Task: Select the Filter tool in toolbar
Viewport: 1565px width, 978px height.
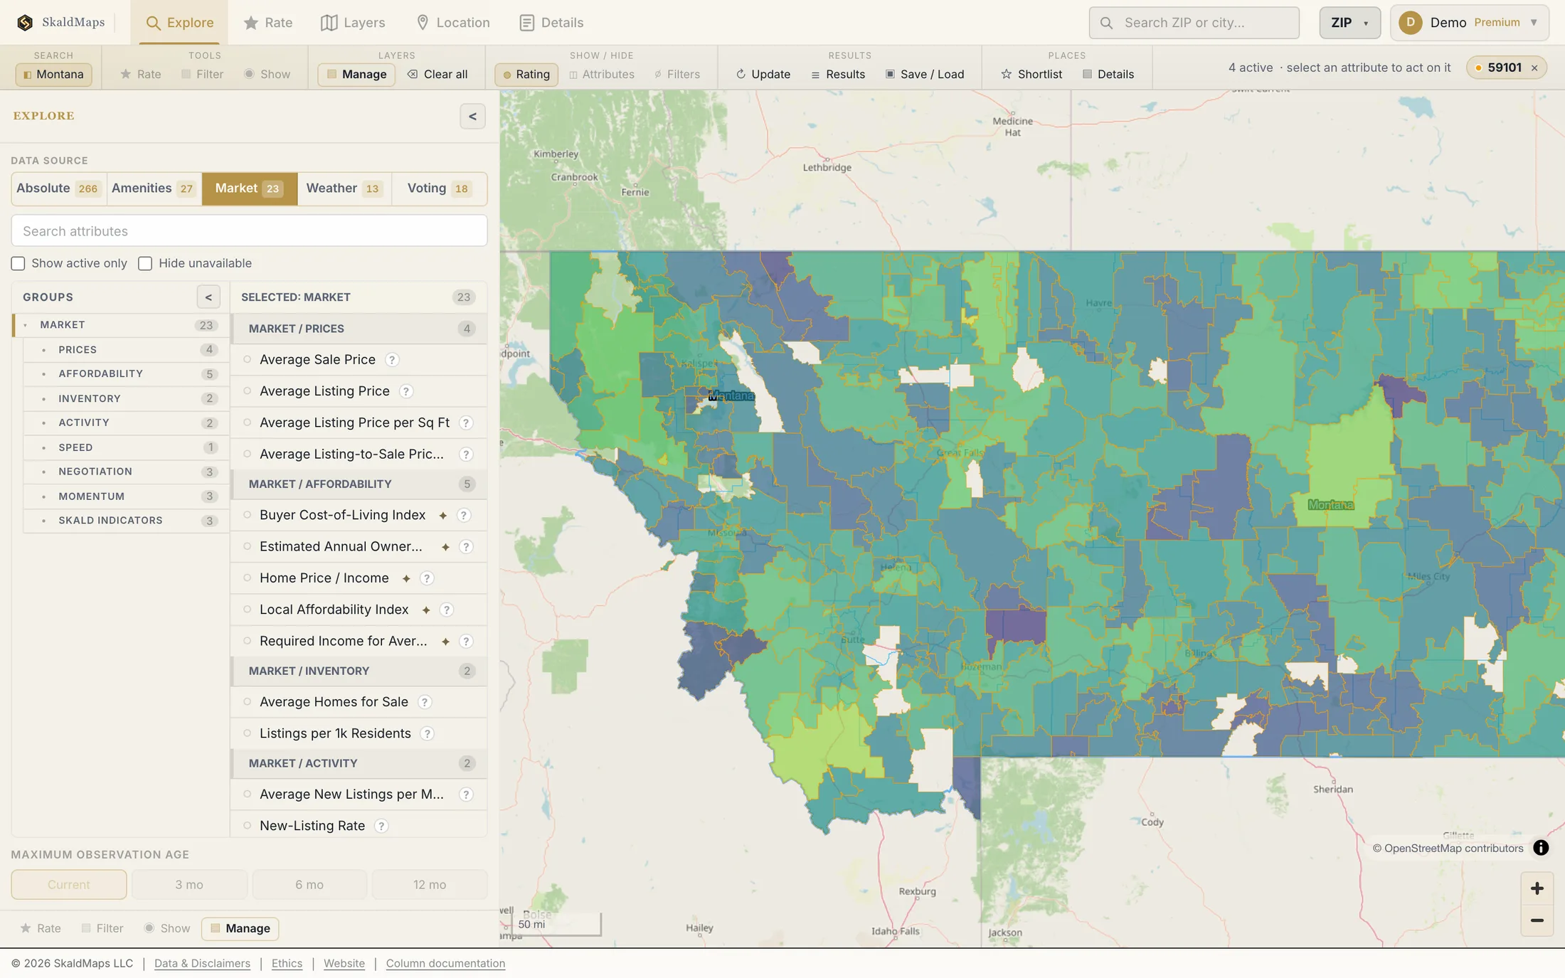Action: [x=203, y=74]
